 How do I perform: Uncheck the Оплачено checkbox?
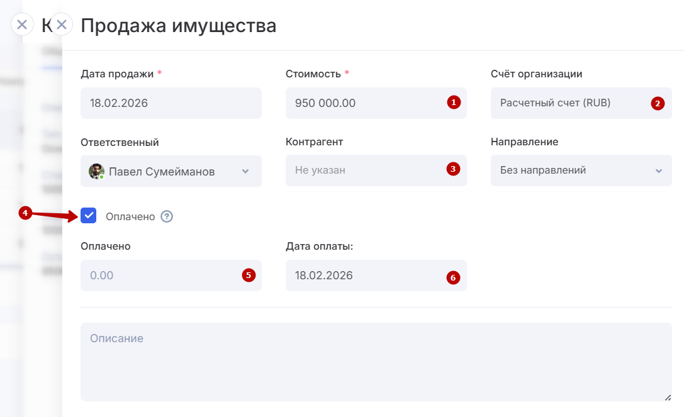click(89, 216)
